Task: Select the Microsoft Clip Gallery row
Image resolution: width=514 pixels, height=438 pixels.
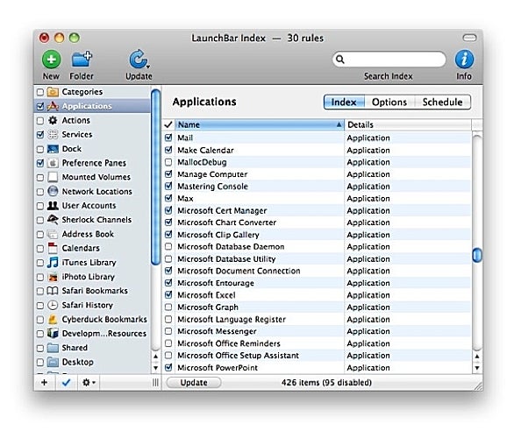Action: click(317, 235)
